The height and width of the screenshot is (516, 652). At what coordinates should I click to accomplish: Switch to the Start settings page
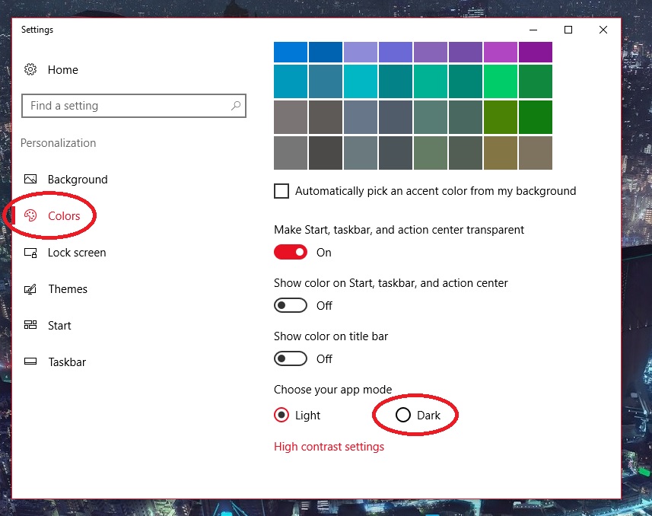59,326
